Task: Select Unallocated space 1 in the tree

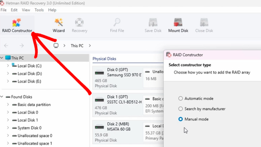Action: (x=35, y=143)
